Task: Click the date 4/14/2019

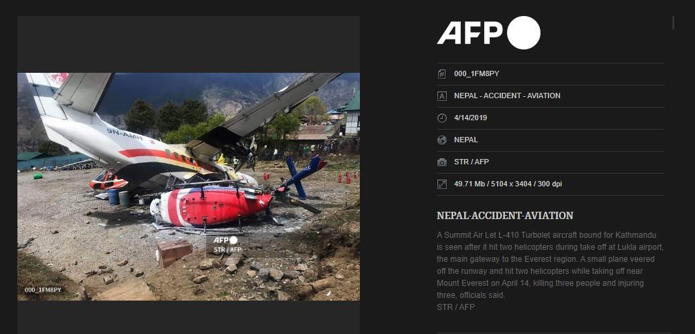Action: [x=470, y=118]
